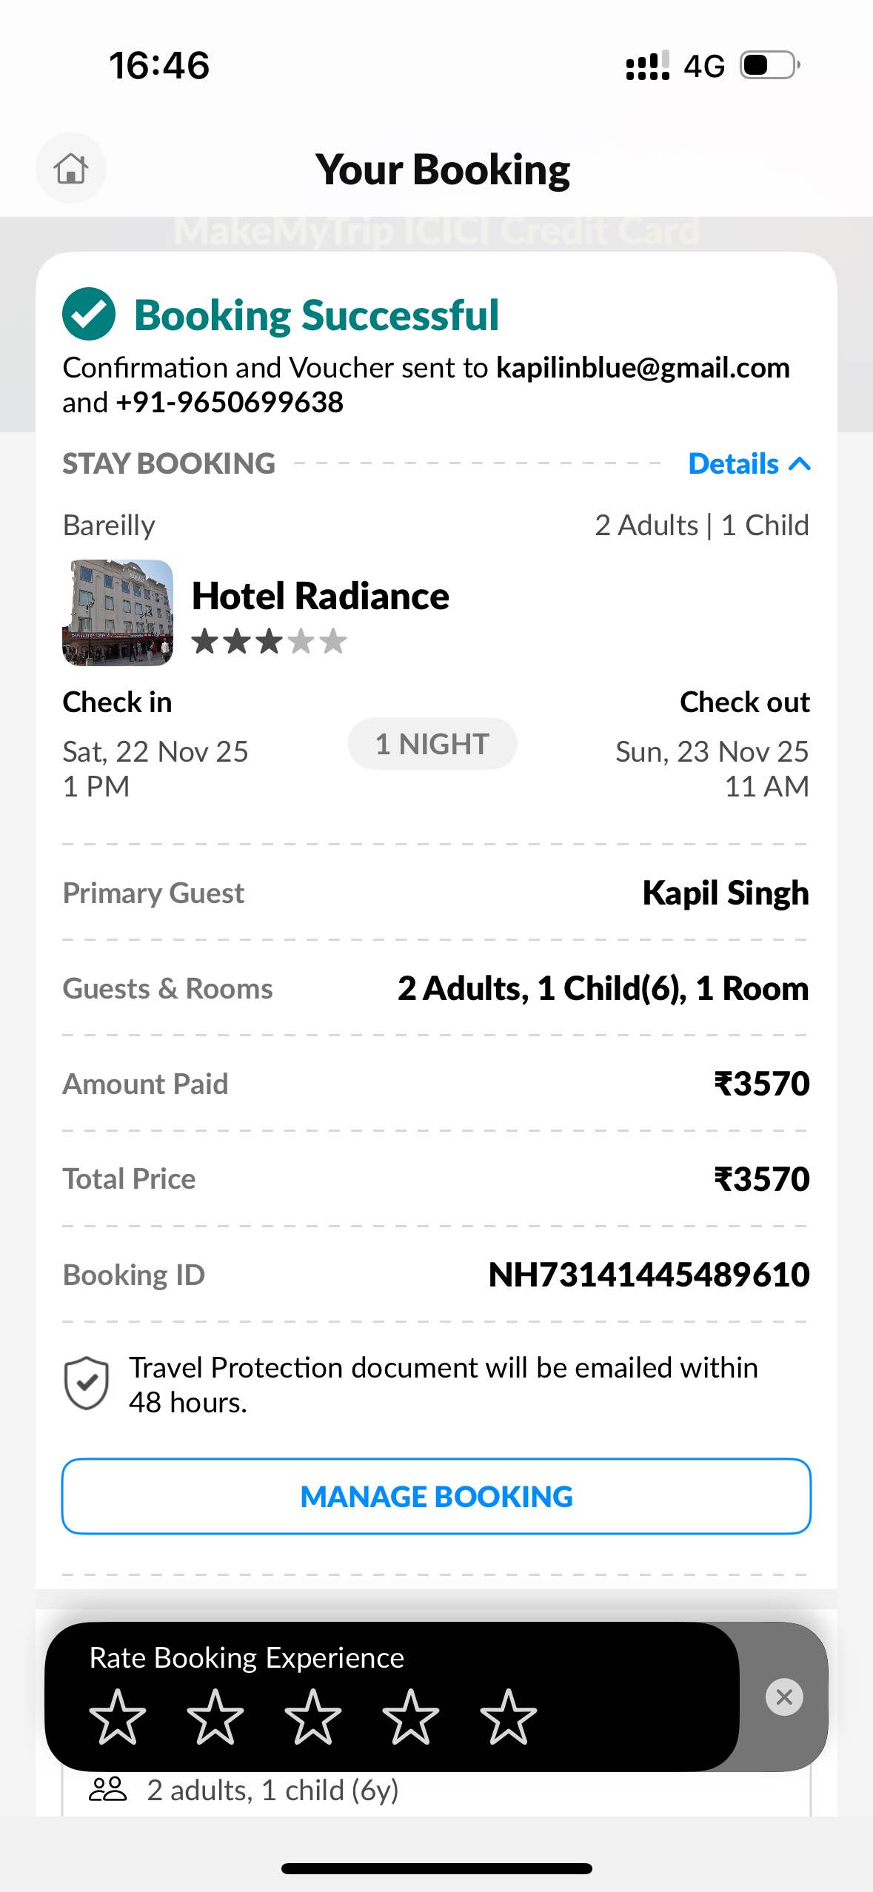Collapse the stay booking Details section
This screenshot has height=1892, width=873.
749,464
